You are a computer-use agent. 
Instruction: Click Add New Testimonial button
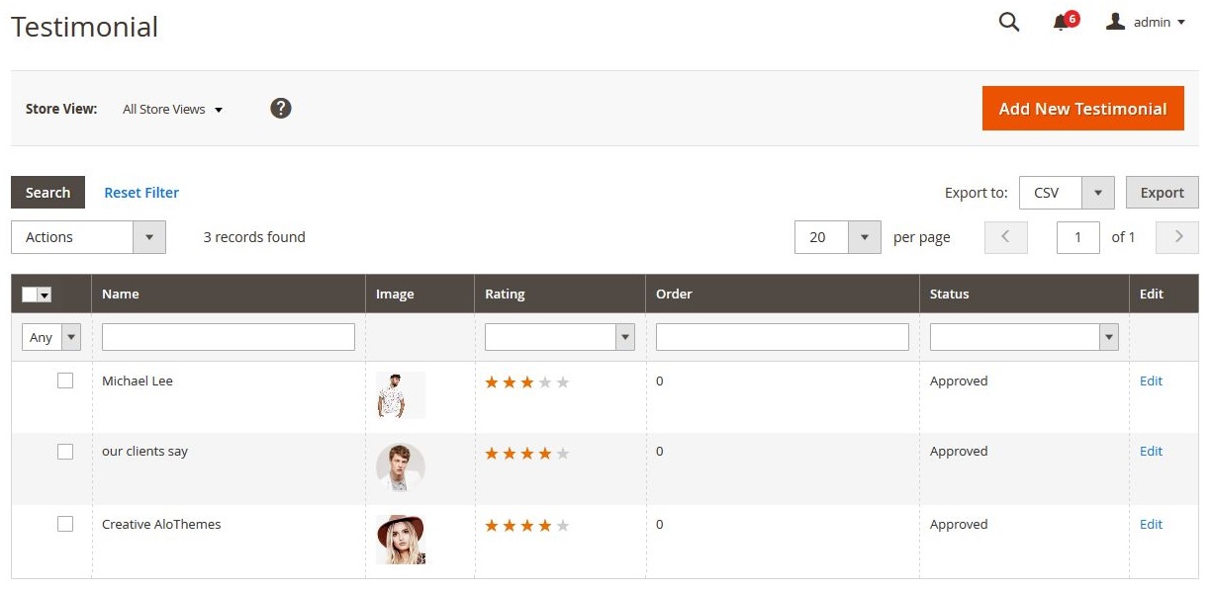1082,109
